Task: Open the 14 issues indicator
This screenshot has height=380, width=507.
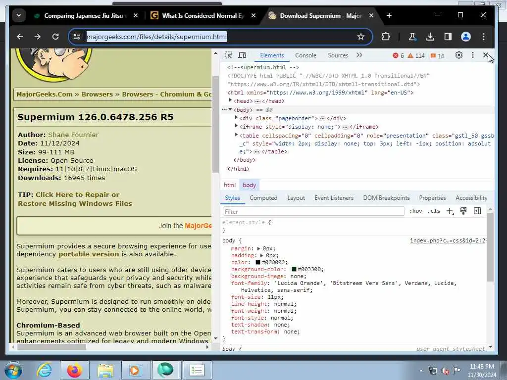Action: pos(437,55)
